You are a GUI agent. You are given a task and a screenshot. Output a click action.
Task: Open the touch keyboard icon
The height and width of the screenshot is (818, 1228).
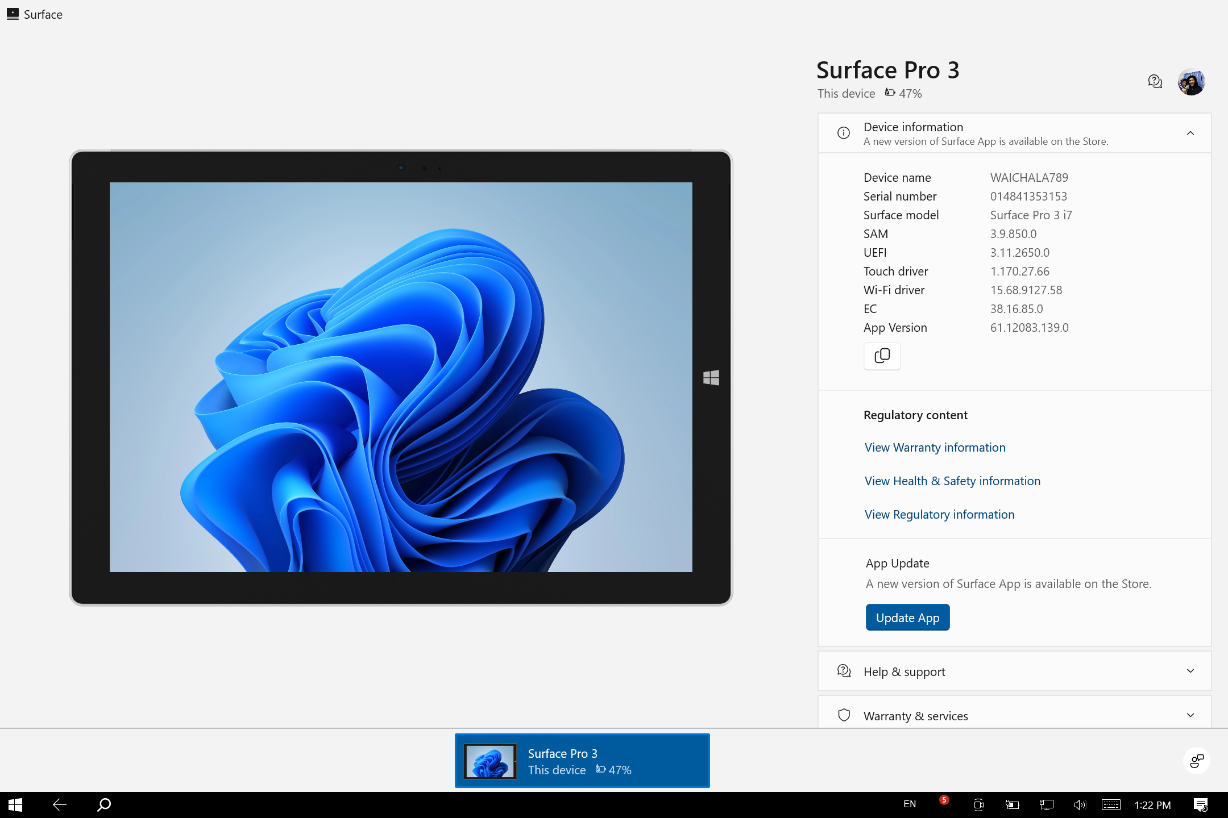pyautogui.click(x=1111, y=805)
